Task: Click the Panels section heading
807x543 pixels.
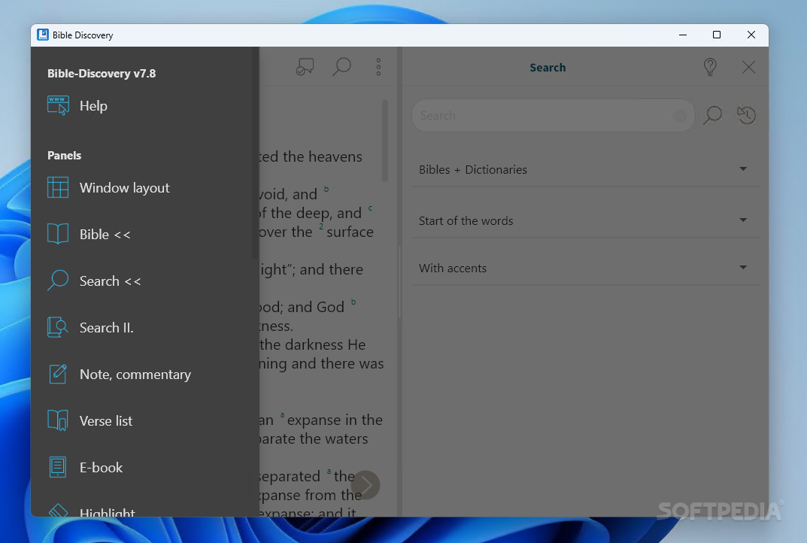Action: (x=65, y=156)
